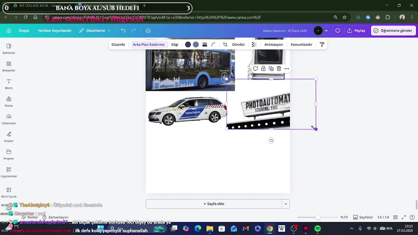Open the help question mark icon

412,217
